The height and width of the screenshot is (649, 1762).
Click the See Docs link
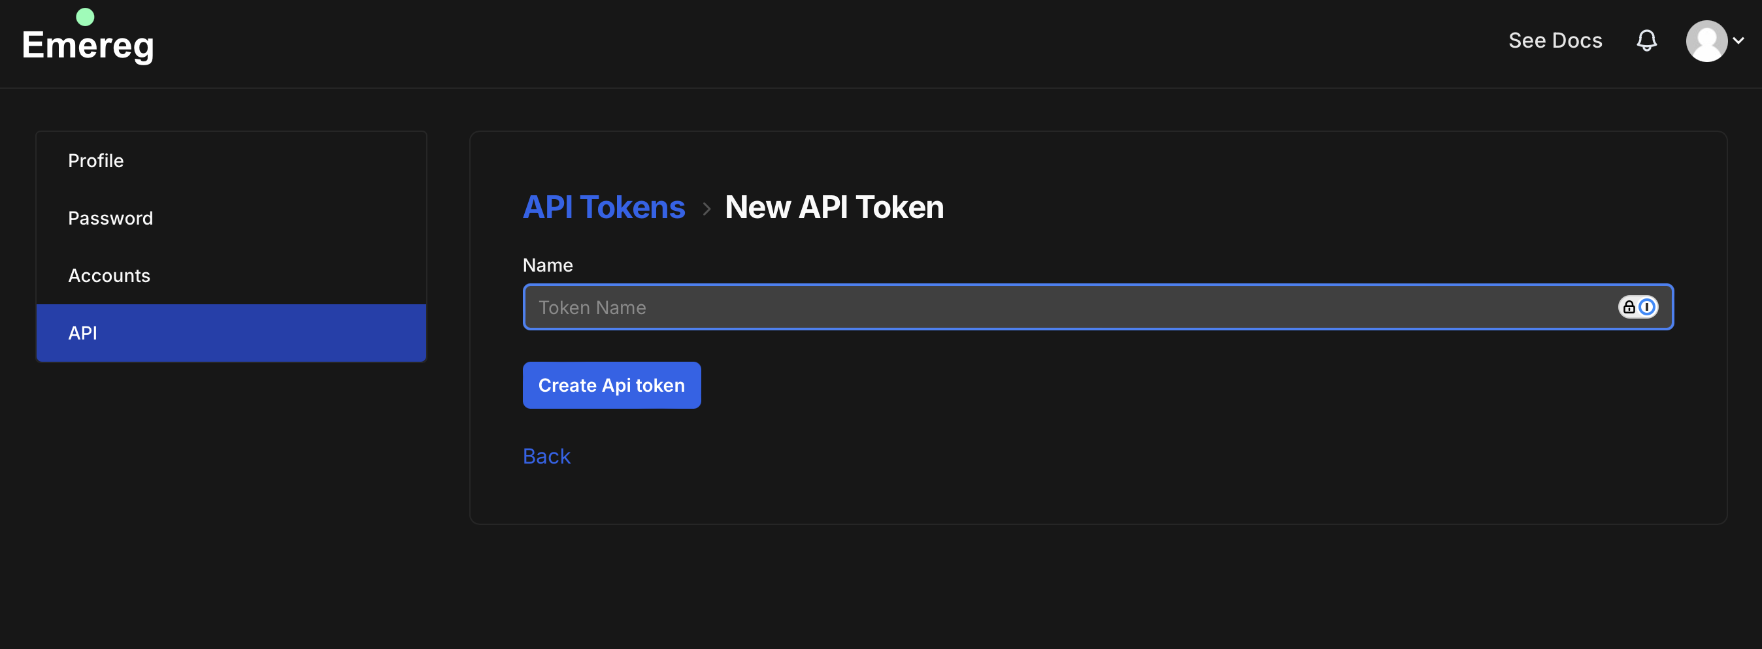1555,41
